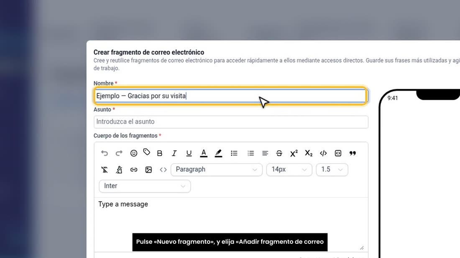Redo the last undone edit
The height and width of the screenshot is (258, 460).
(119, 153)
